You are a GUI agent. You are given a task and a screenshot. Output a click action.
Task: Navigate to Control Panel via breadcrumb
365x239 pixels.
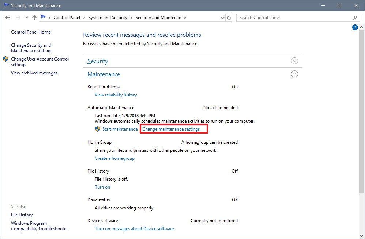pyautogui.click(x=67, y=17)
